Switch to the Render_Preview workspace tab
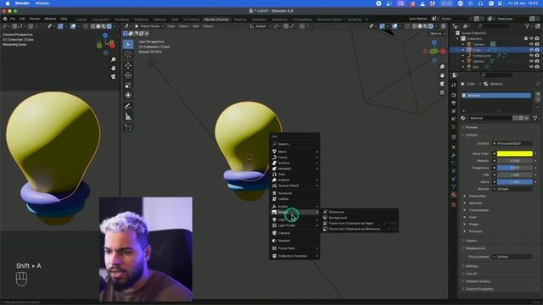Image resolution: width=543 pixels, height=305 pixels. 217,19
